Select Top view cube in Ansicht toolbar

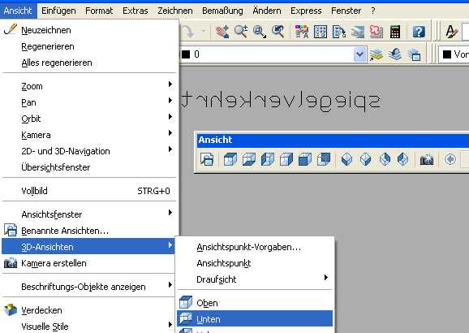(230, 159)
